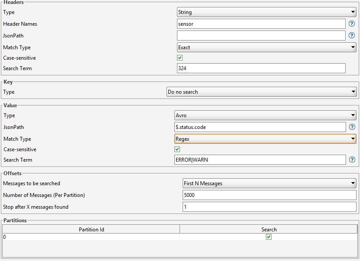
Task: Open Headers Type dropdown showing String
Action: click(267, 12)
